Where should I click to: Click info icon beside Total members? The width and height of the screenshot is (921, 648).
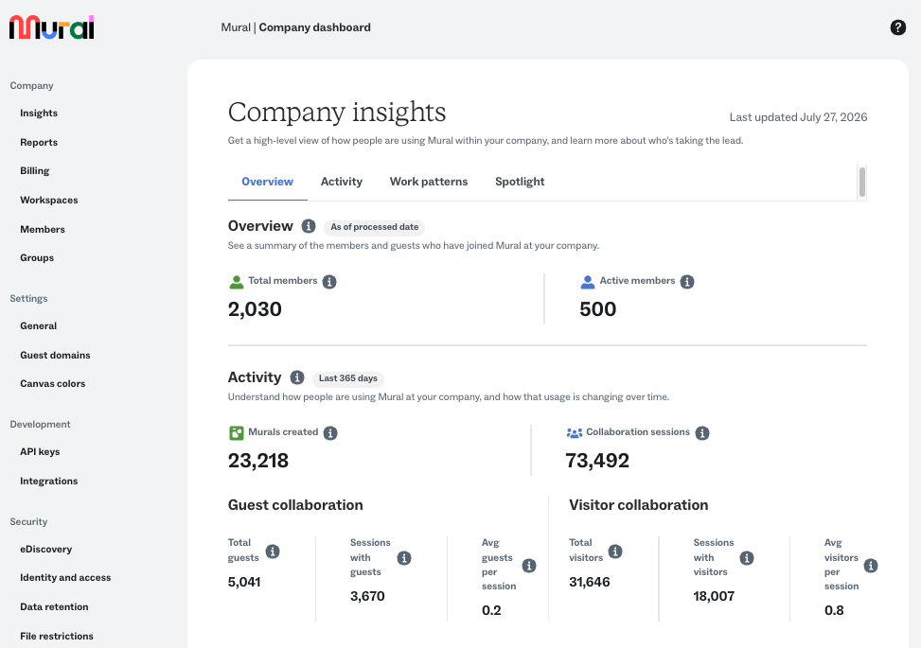pos(329,282)
